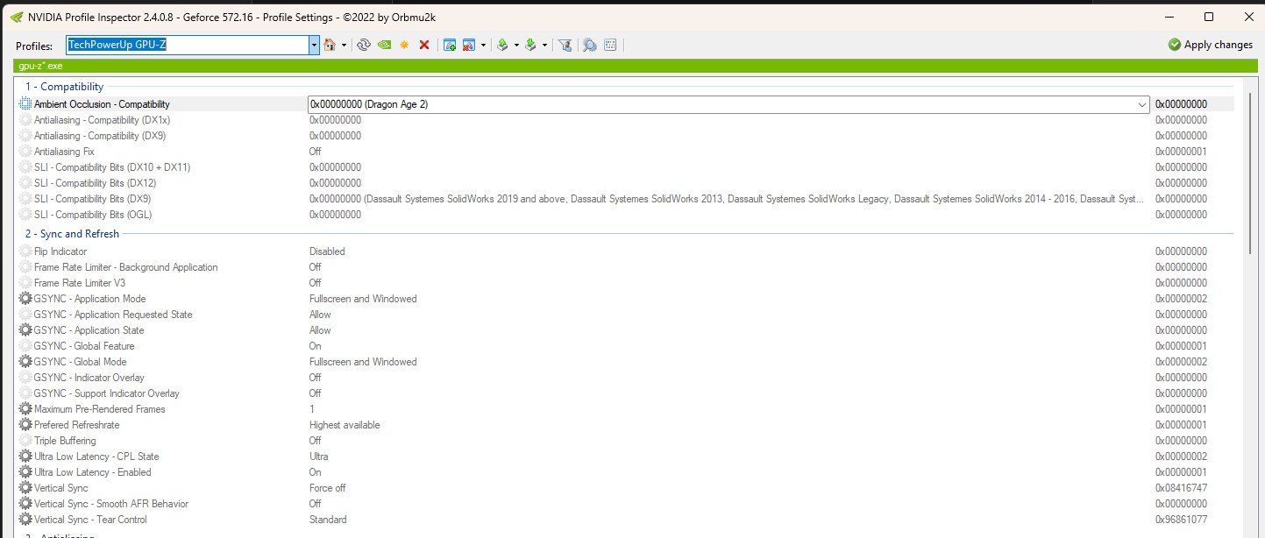The width and height of the screenshot is (1265, 538).
Task: Open the Profiles combo box dropdown arrow
Action: tap(314, 45)
